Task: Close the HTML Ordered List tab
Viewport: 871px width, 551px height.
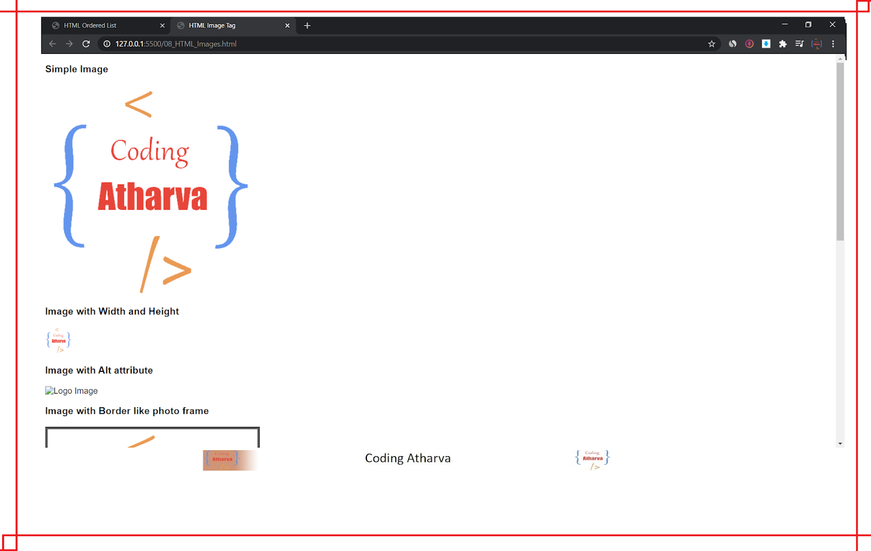Action: click(x=162, y=25)
